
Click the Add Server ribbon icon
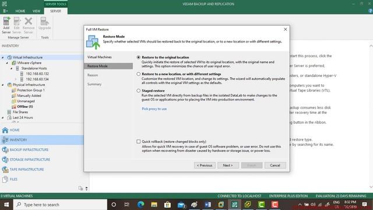(6, 25)
